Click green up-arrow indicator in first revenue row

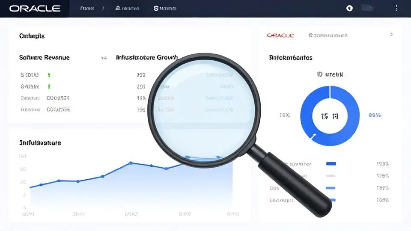49,75
